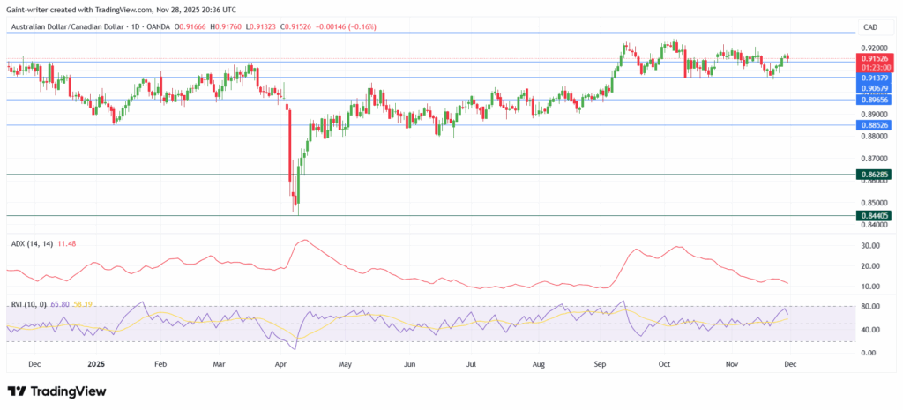Viewport: 903px width, 410px height.
Task: Click the Nov label on time axis
Action: (732, 364)
